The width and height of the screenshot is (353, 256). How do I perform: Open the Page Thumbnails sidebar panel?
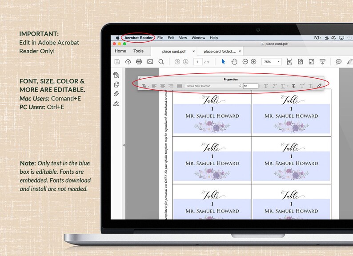click(x=116, y=84)
